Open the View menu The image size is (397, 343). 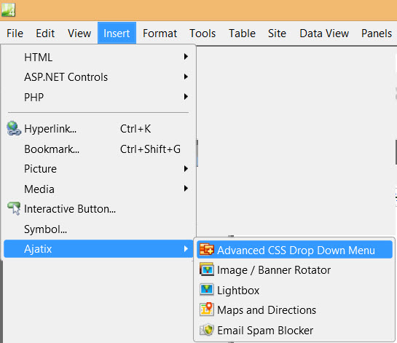click(x=79, y=33)
